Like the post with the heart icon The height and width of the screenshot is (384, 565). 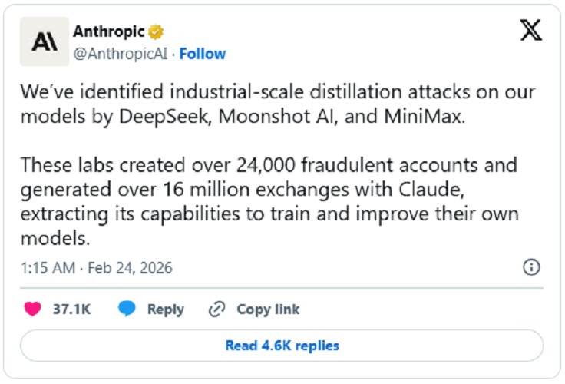[x=33, y=310]
